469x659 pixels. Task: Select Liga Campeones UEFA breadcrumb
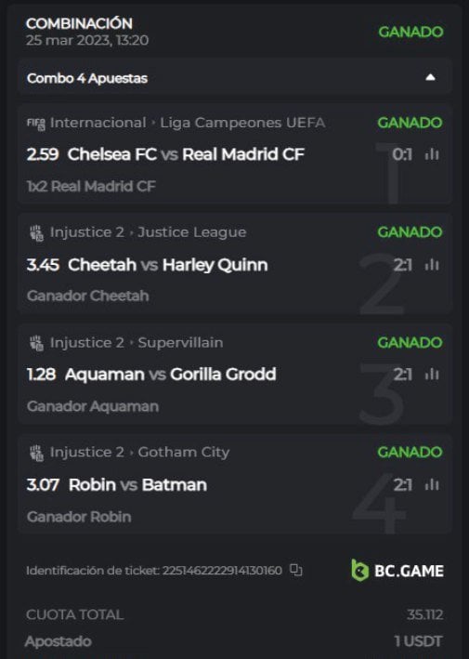click(x=242, y=123)
